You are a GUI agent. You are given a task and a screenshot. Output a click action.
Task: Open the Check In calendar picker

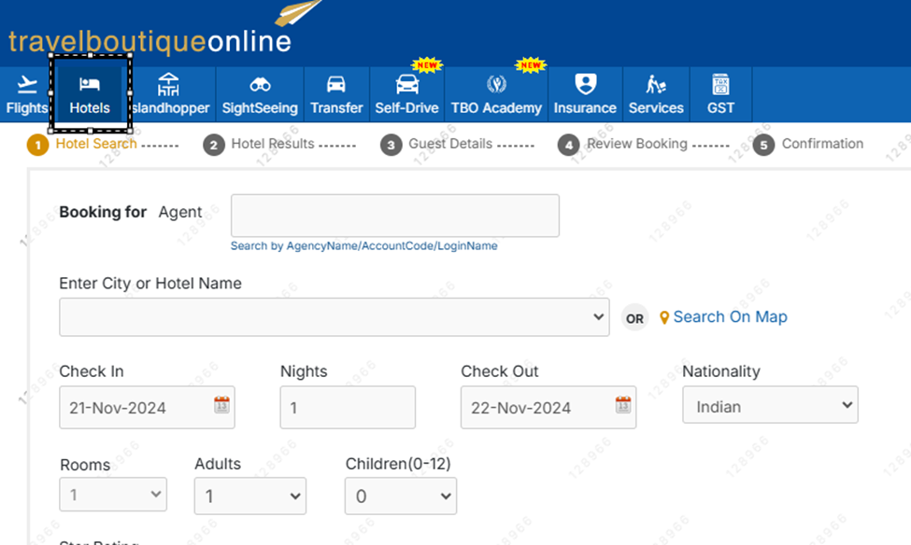point(221,405)
